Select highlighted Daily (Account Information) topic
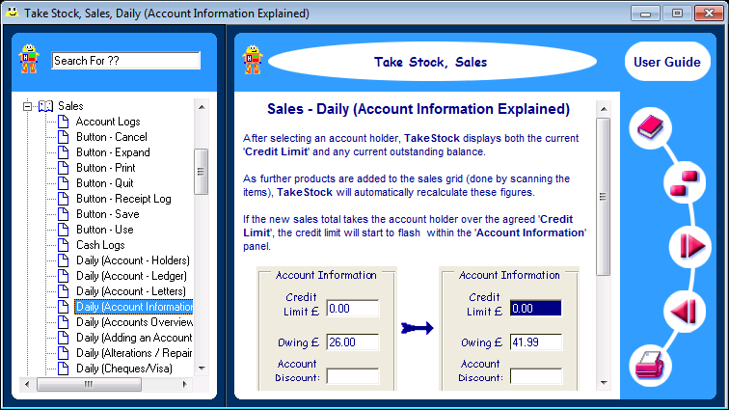Viewport: 729px width, 410px height. click(134, 307)
